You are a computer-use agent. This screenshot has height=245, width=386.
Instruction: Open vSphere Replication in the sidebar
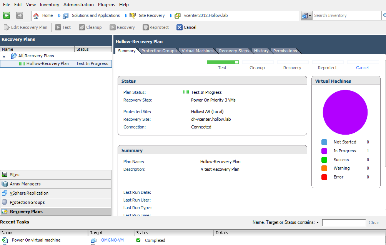[29, 193]
